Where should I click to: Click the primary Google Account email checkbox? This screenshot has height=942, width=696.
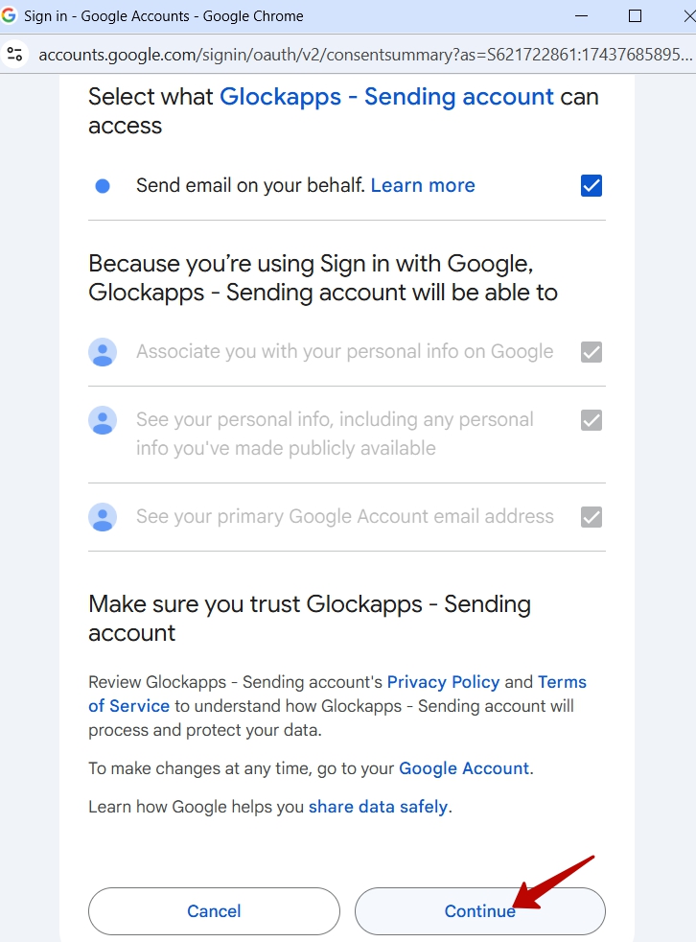coord(592,517)
